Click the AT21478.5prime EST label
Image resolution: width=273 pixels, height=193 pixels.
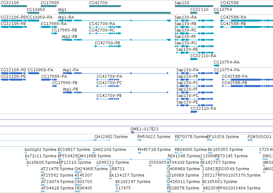pos(57,169)
